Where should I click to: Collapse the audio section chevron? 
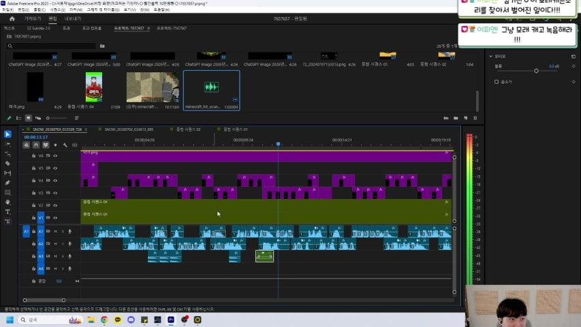click(x=491, y=57)
